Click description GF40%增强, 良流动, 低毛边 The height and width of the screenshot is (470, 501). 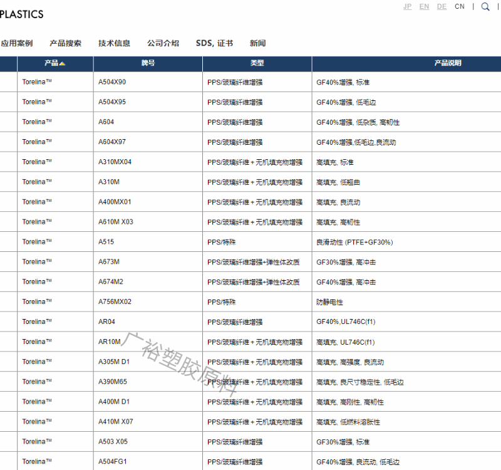click(x=358, y=462)
